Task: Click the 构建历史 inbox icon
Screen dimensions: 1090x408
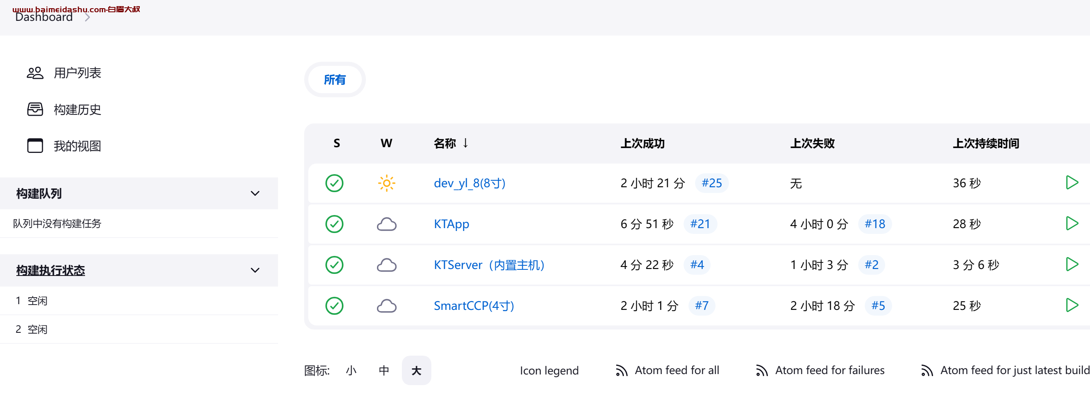Action: point(35,109)
